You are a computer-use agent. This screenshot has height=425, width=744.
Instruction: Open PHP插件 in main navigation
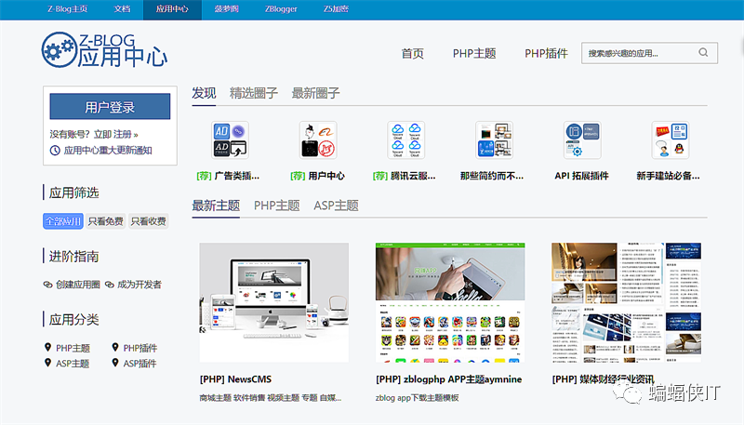[546, 53]
